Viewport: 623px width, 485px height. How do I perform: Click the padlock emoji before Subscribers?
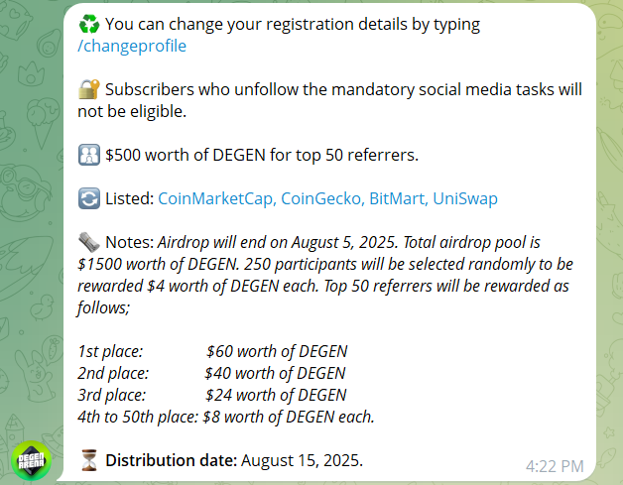(88, 89)
